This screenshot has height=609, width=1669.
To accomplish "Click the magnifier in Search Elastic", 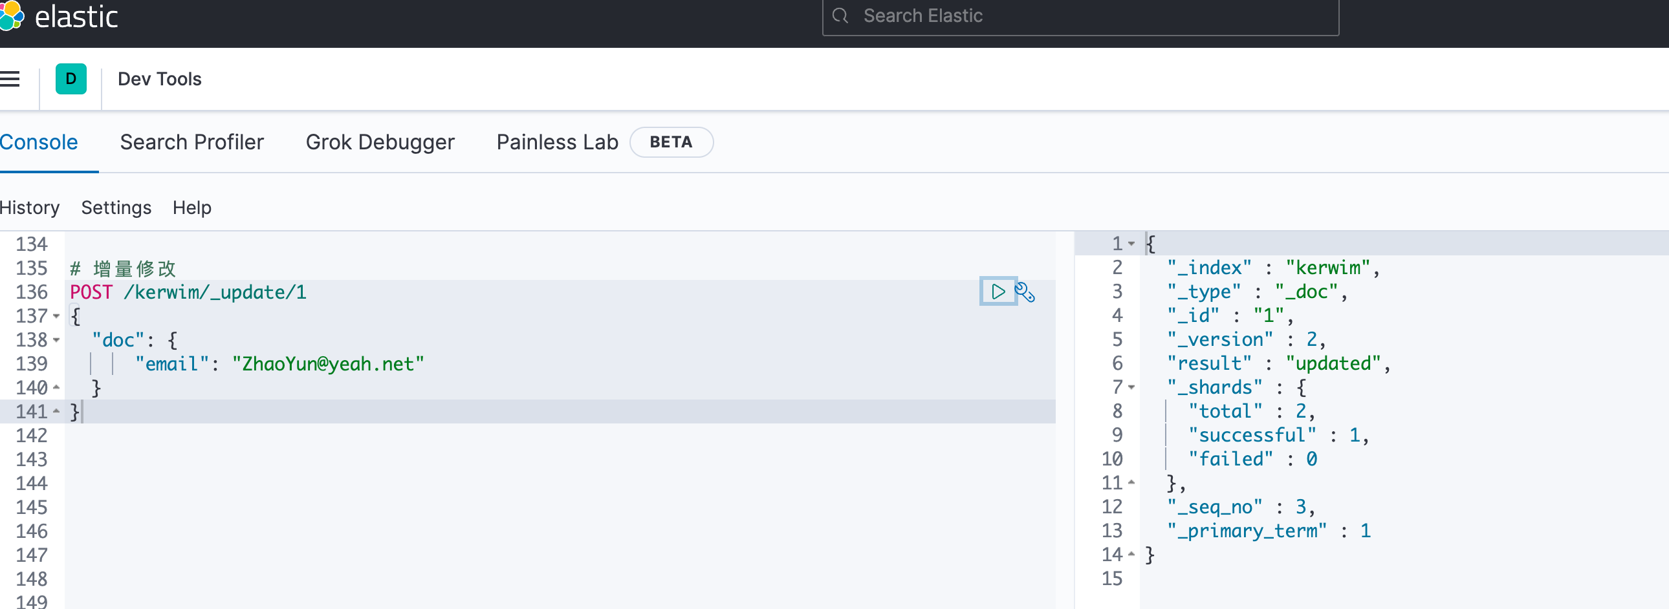I will [840, 16].
